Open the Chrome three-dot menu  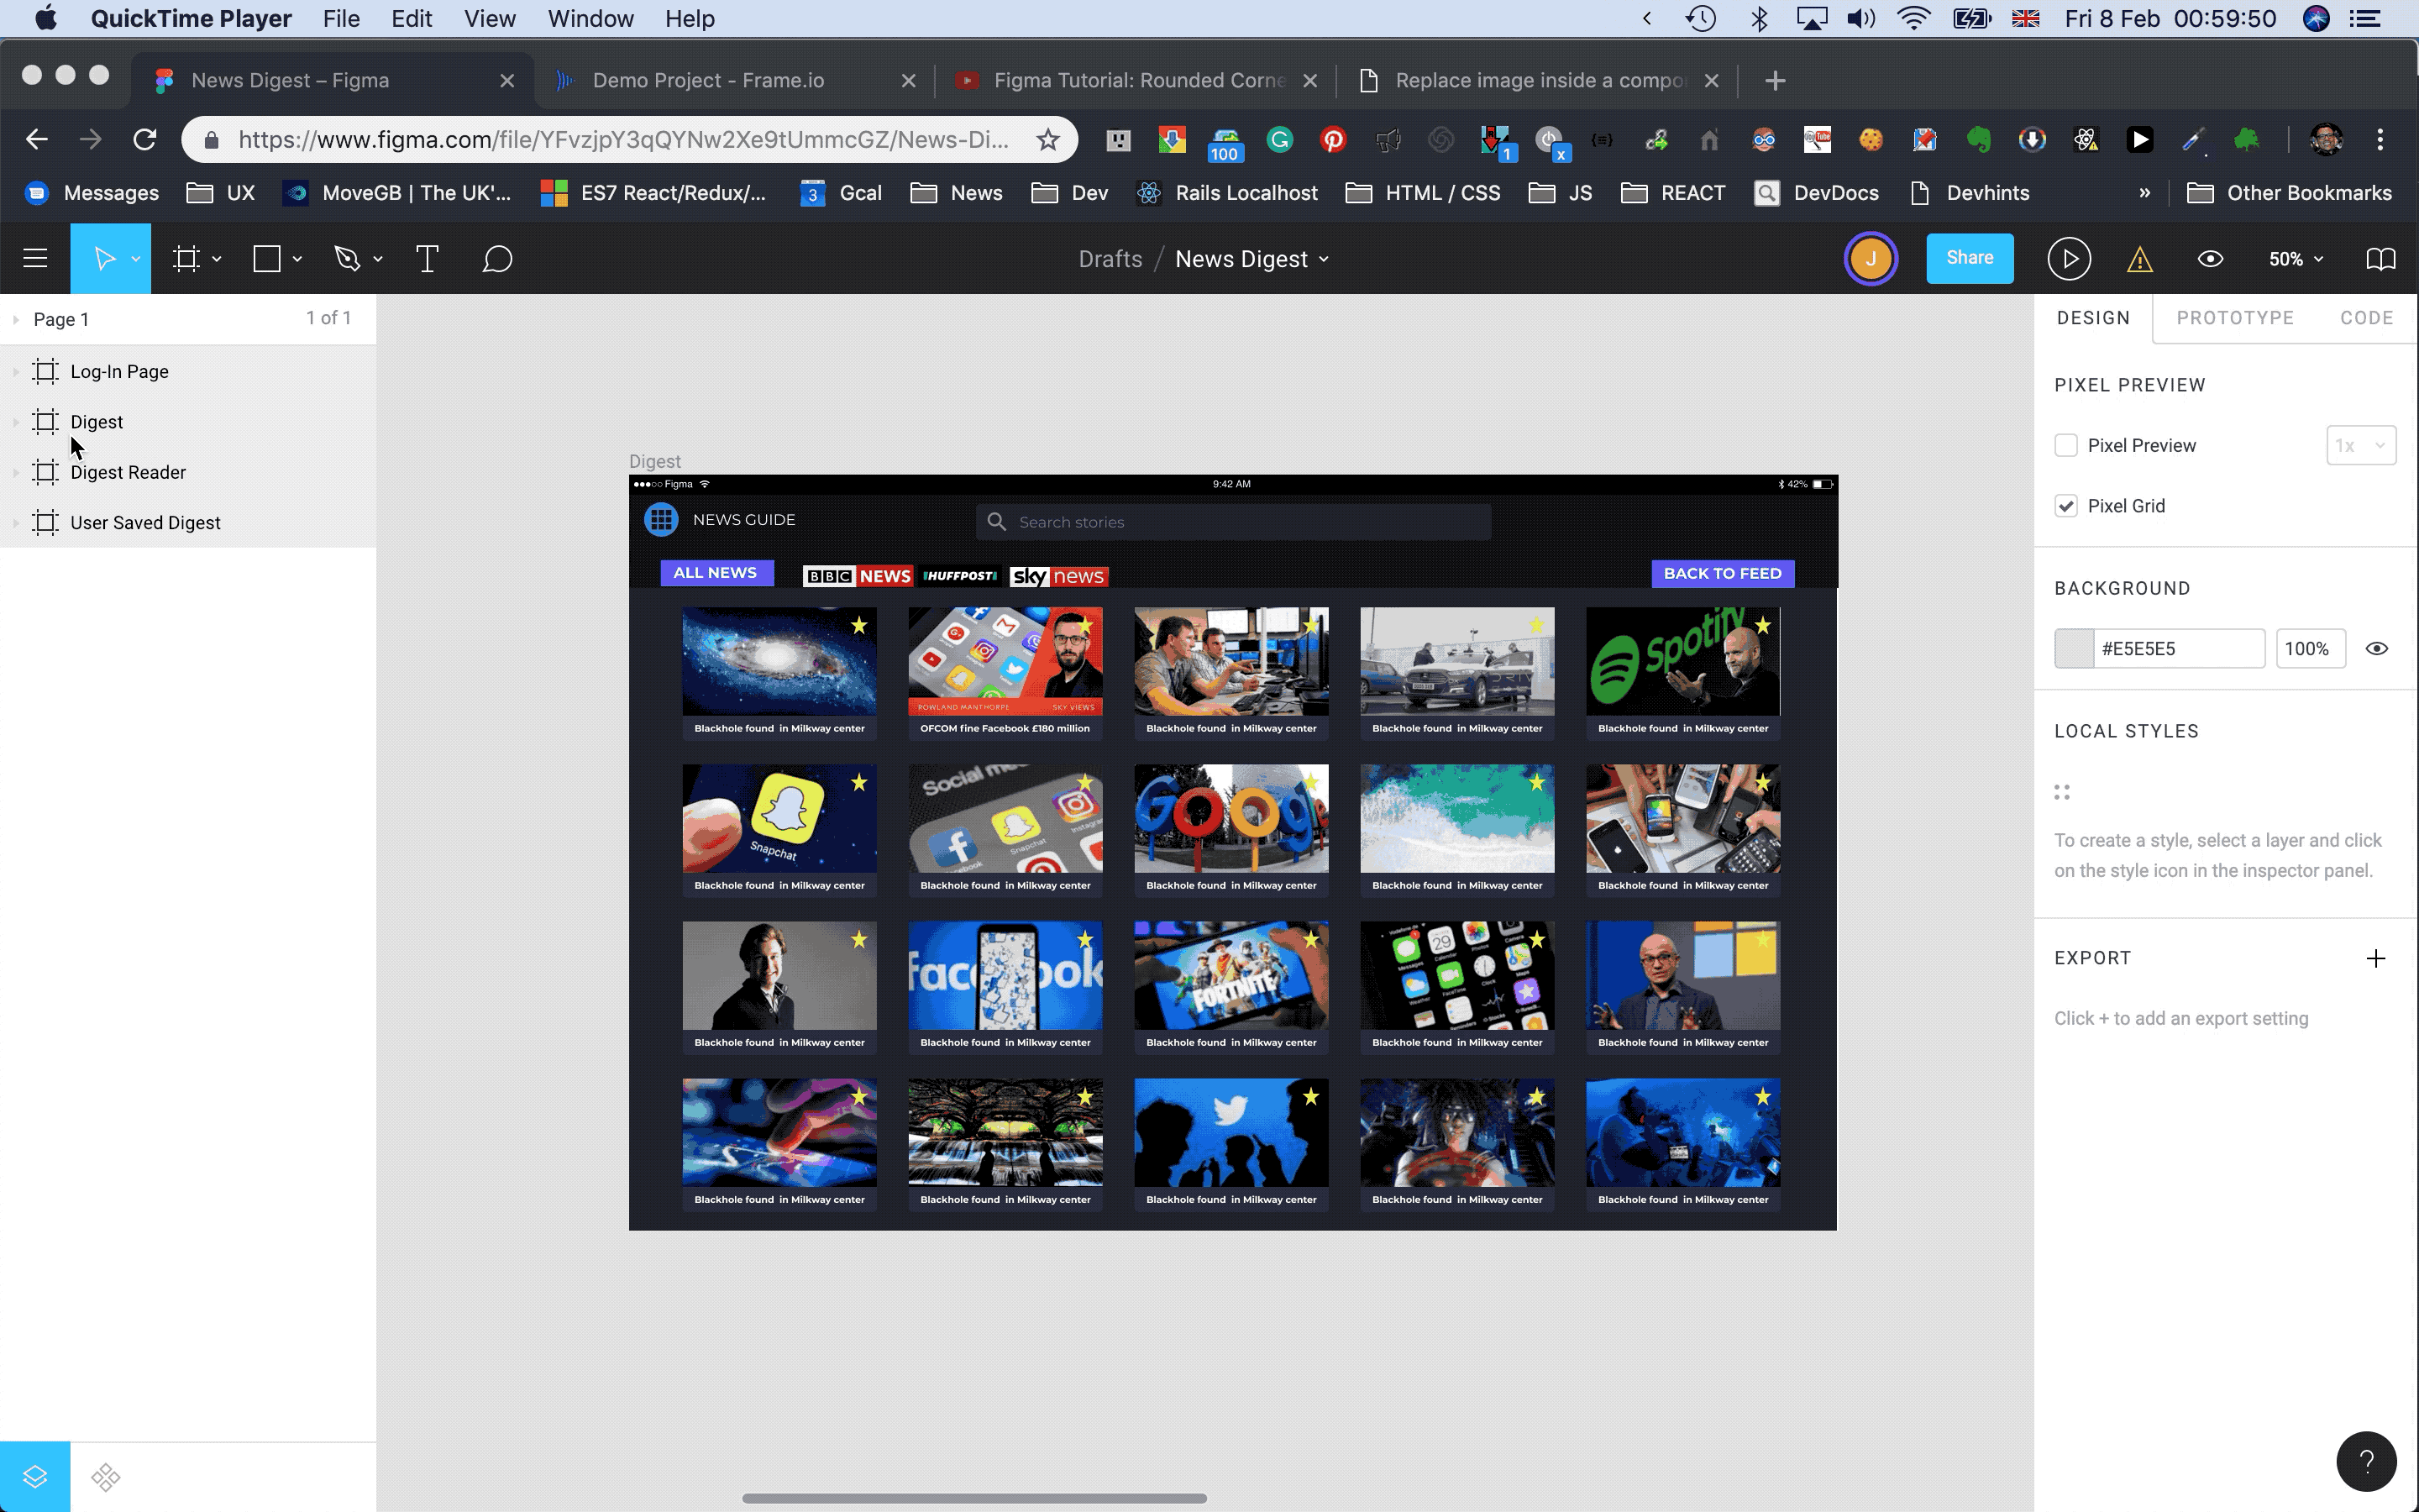(2380, 140)
